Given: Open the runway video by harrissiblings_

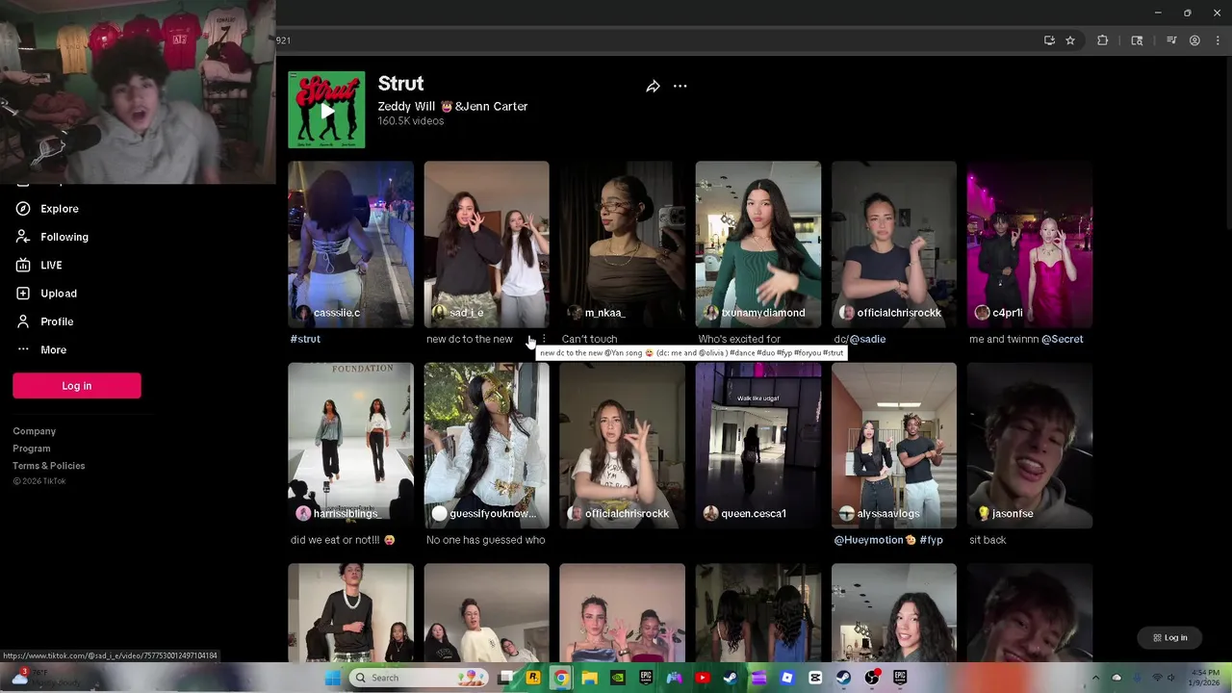Looking at the screenshot, I should pos(350,446).
